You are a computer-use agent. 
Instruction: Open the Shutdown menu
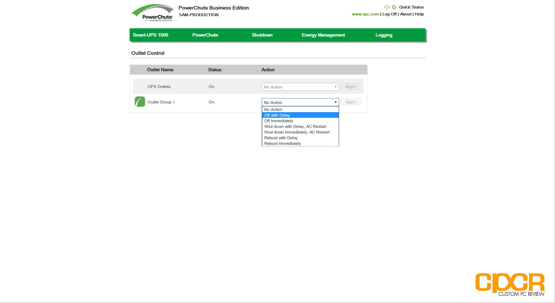coord(262,35)
